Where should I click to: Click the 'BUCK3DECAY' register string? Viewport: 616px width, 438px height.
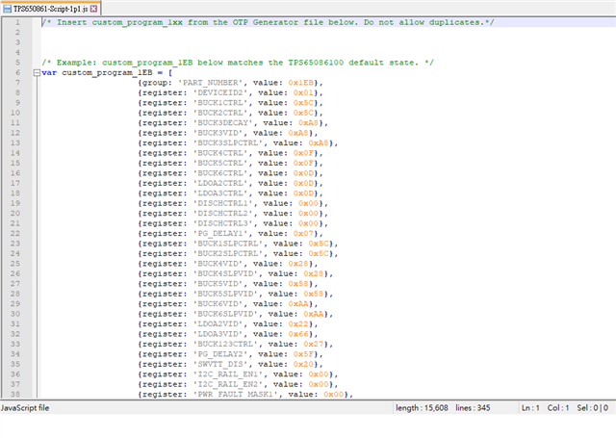(x=222, y=123)
